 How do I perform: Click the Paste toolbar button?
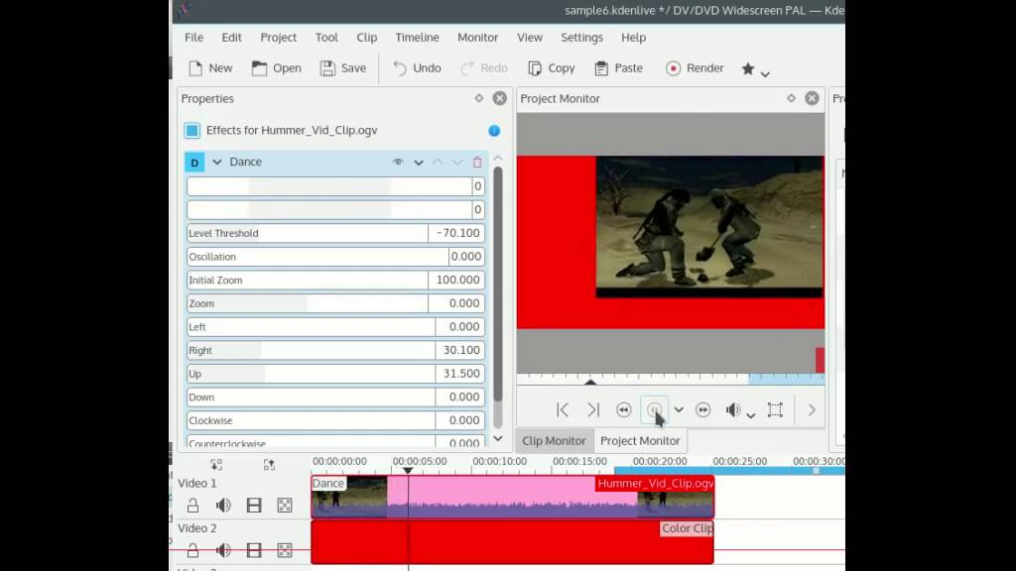point(618,68)
